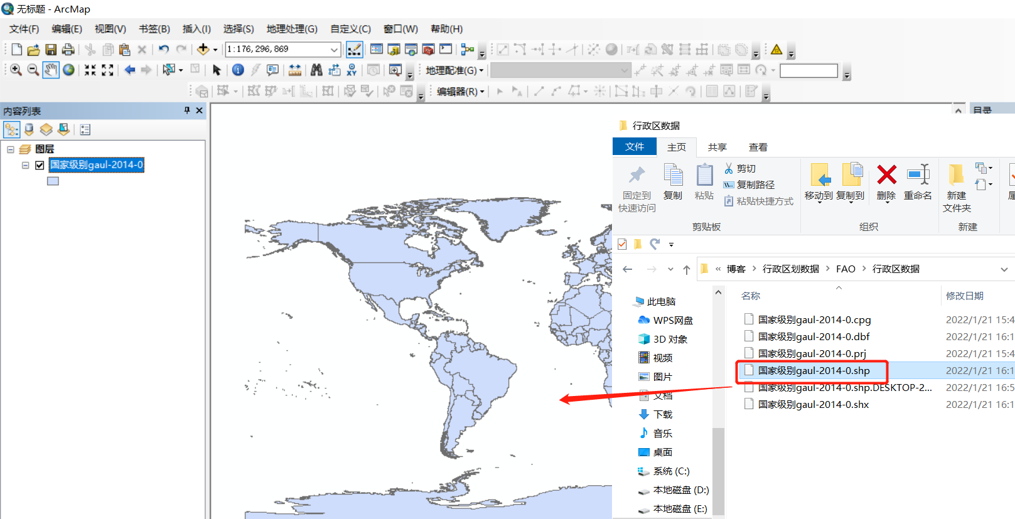This screenshot has width=1015, height=519.
Task: Navigate to FAO in the breadcrumb path
Action: coord(846,269)
